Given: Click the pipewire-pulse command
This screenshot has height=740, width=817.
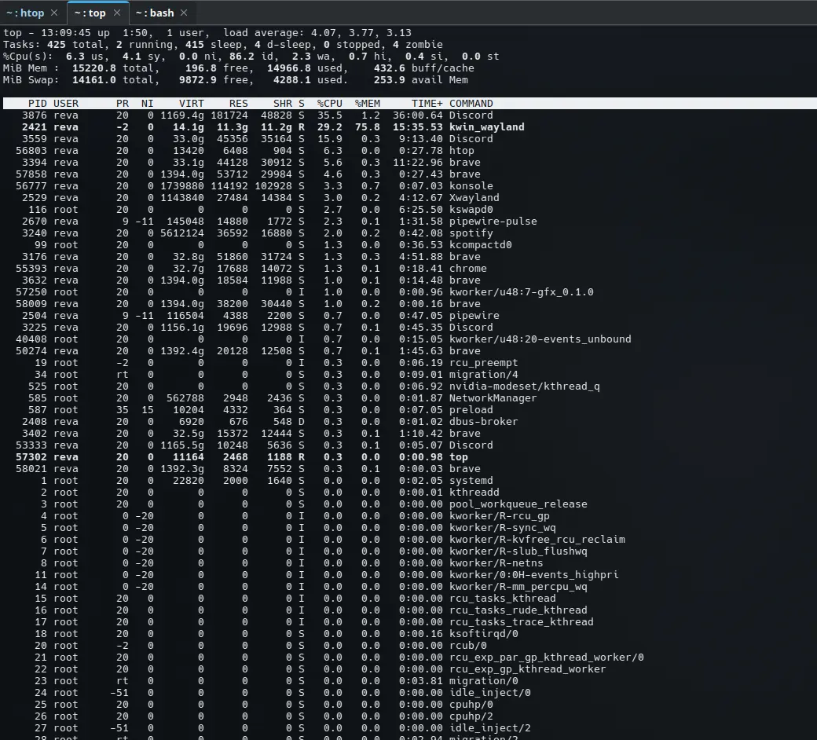Looking at the screenshot, I should click(x=493, y=222).
